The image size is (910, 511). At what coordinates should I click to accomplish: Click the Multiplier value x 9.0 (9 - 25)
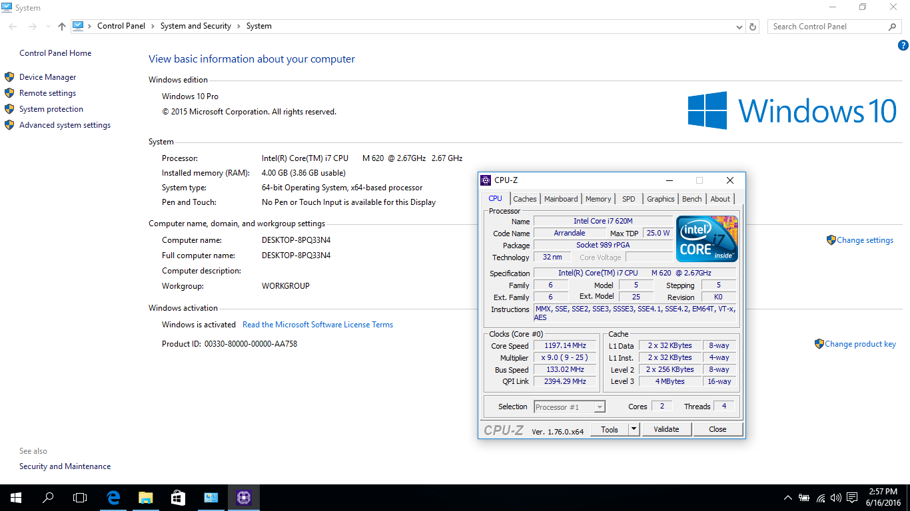click(x=566, y=358)
